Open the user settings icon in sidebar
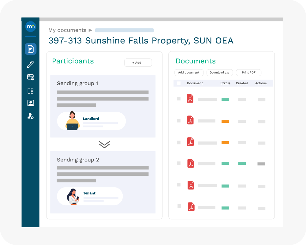Screen dimensions: 306x245 [31, 116]
